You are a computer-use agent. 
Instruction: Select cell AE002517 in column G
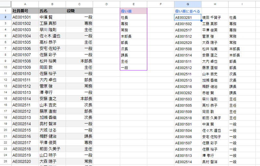188,30
